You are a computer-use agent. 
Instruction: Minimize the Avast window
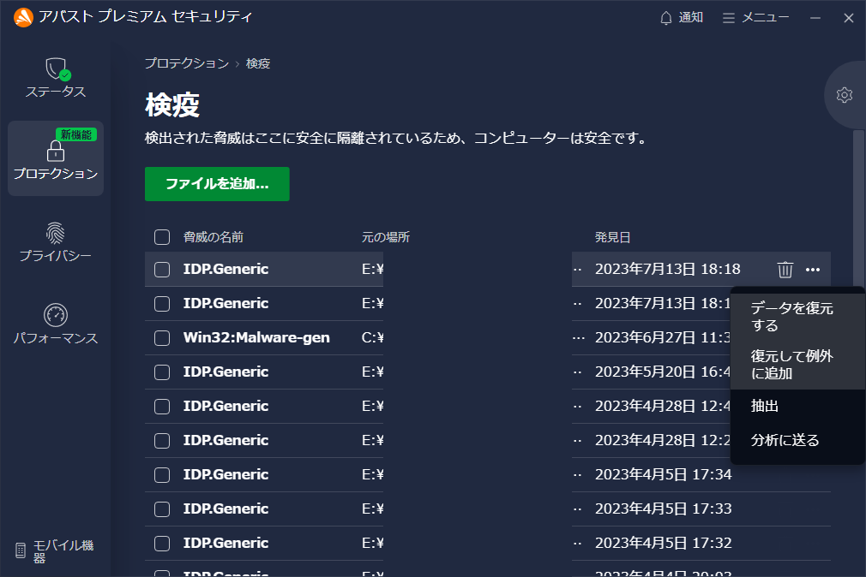point(815,18)
